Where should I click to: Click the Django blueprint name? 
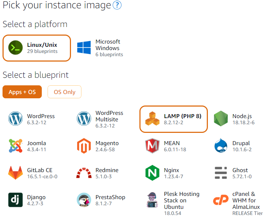pyautogui.click(x=36, y=197)
